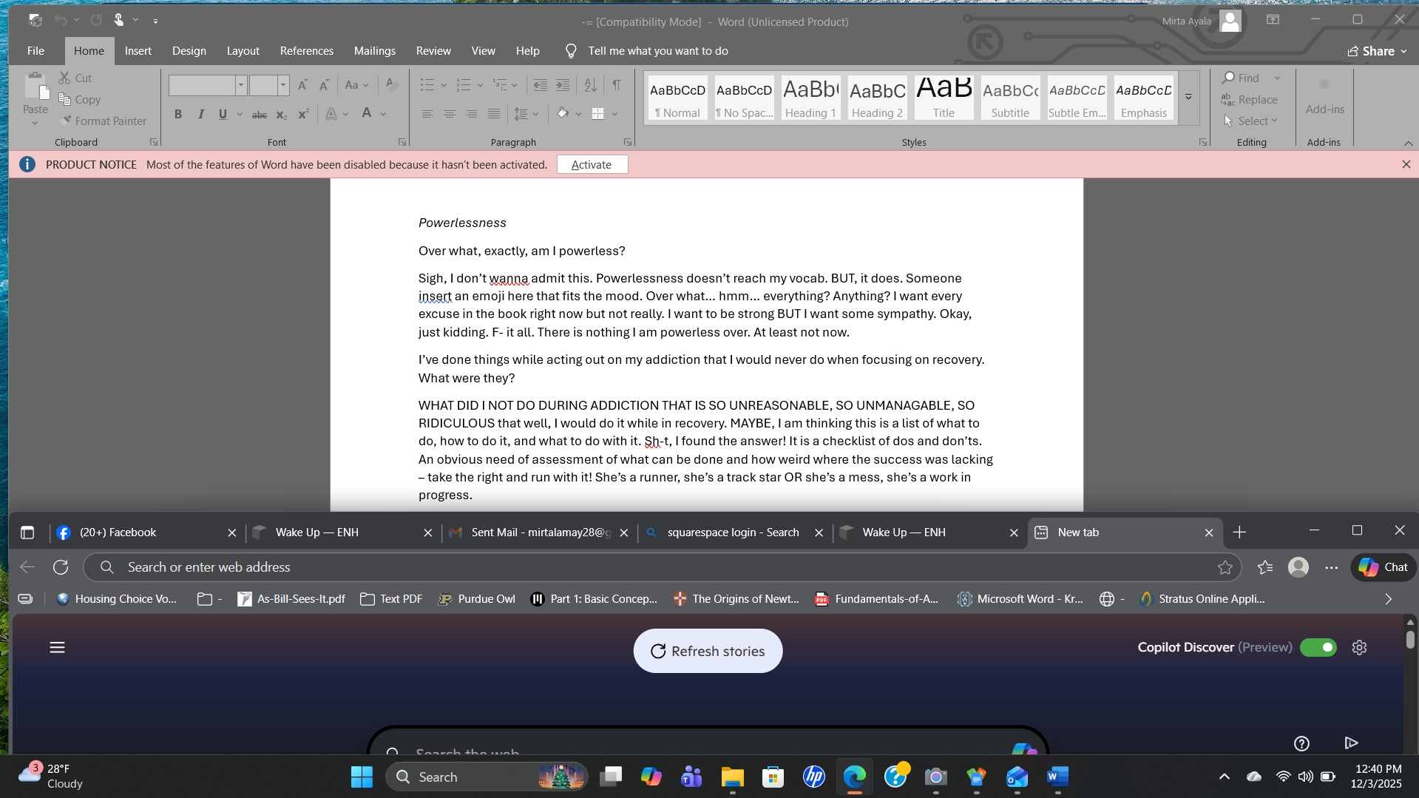Expand underline style dropdown arrow
Image resolution: width=1419 pixels, height=798 pixels.
[x=240, y=114]
